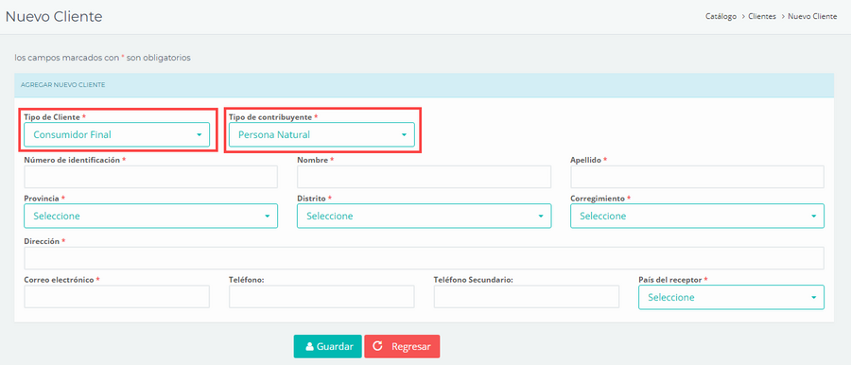The height and width of the screenshot is (365, 851).
Task: Focus the Nombre text field
Action: (424, 177)
